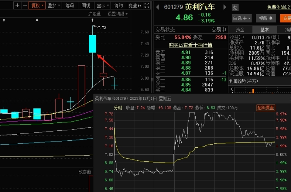The image size is (291, 192).
Task: Click the 隐藏 panel toggle
Action: pos(134,5)
